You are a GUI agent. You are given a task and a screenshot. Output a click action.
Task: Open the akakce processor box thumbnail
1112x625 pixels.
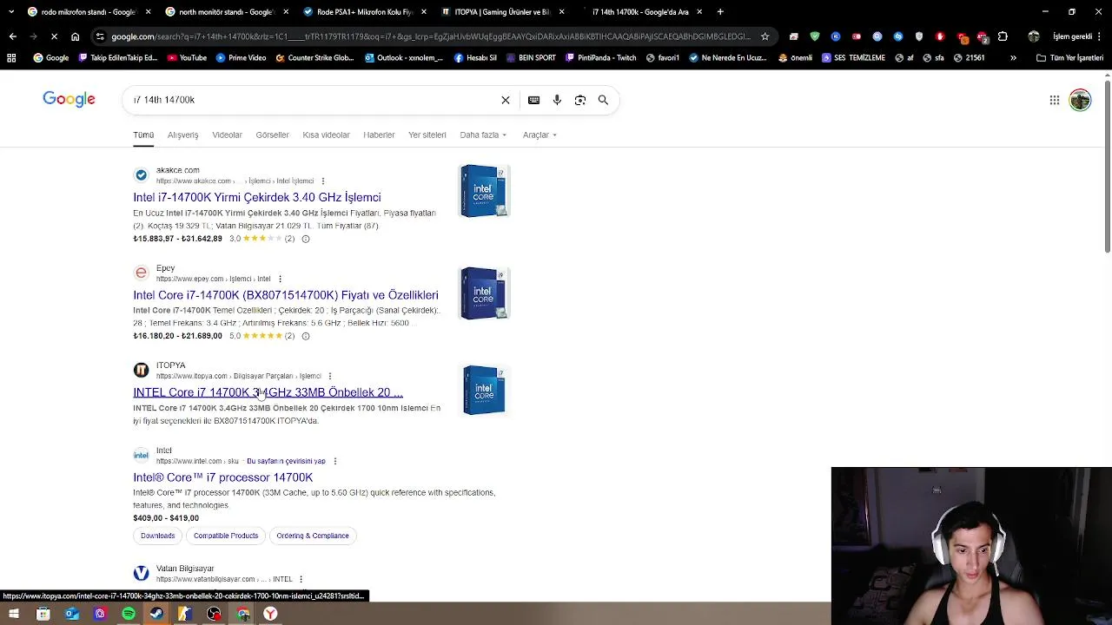(x=484, y=191)
